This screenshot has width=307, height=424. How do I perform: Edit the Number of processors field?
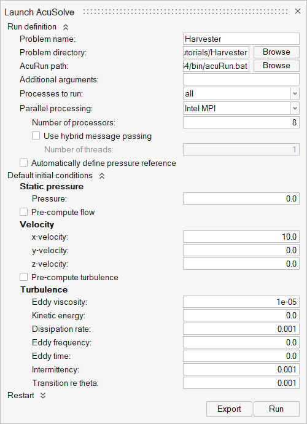(241, 122)
